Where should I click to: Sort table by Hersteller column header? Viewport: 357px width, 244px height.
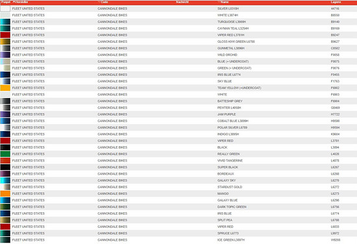(20, 2)
